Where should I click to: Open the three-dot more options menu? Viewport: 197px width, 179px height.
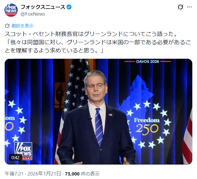(189, 7)
